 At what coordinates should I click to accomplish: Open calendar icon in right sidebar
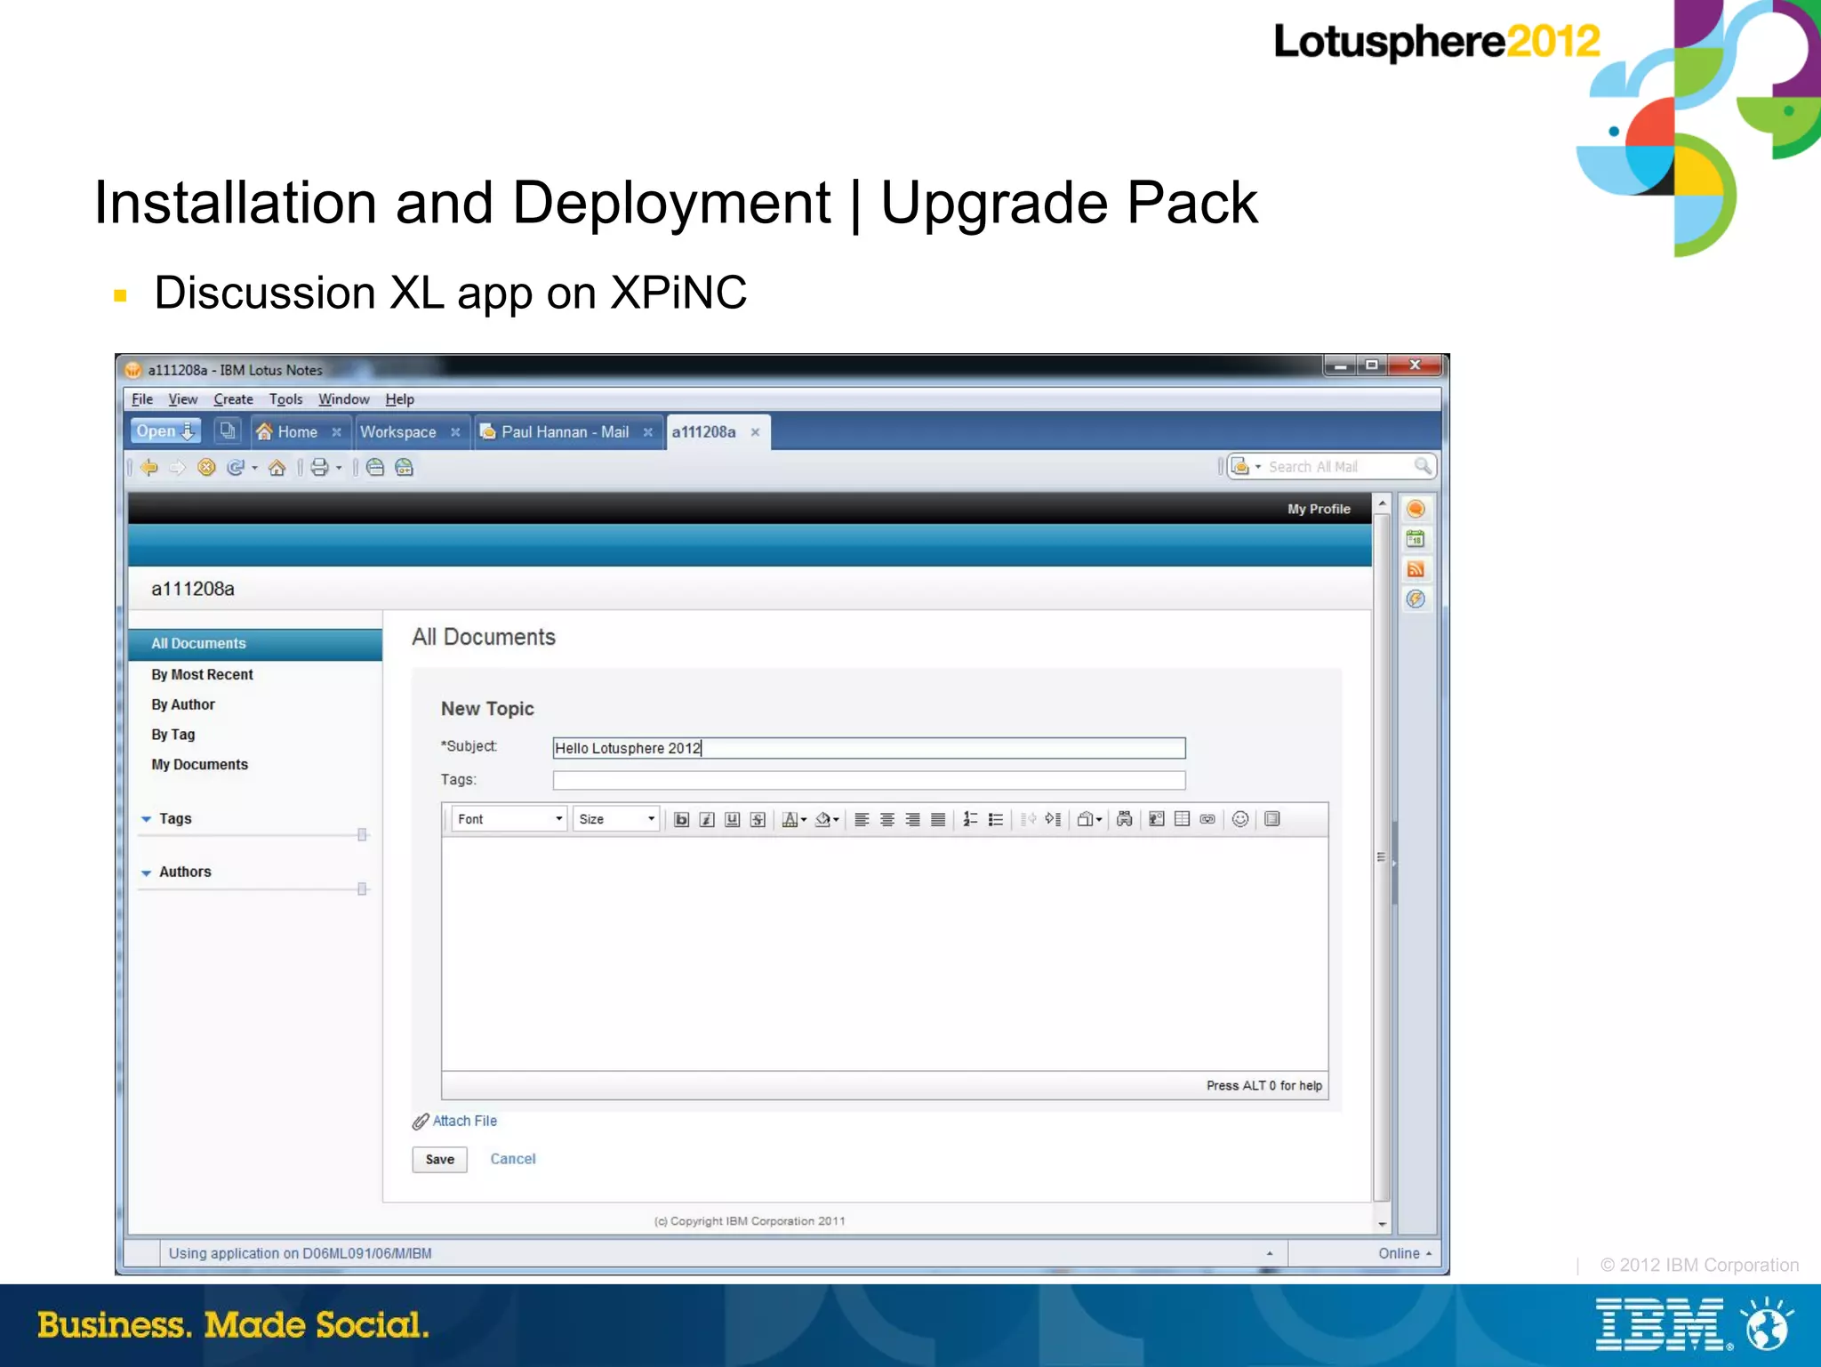1416,539
